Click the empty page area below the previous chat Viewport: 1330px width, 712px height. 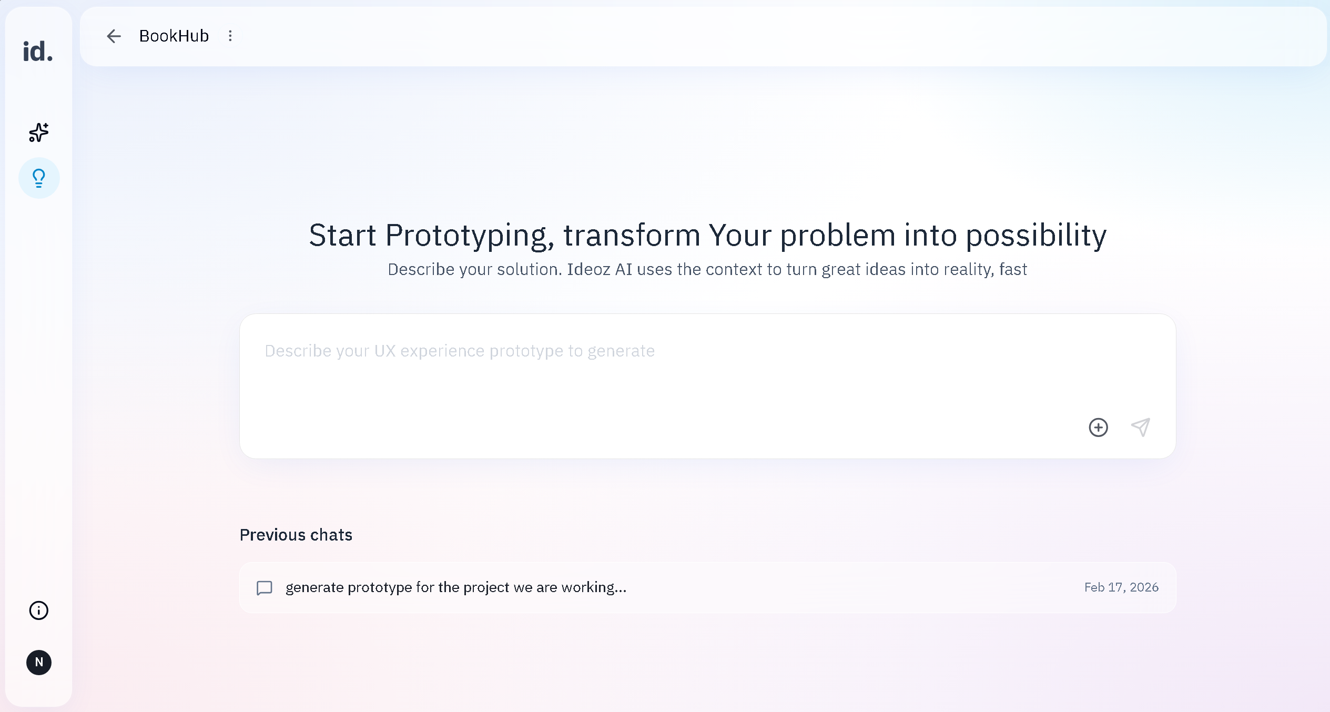point(707,663)
